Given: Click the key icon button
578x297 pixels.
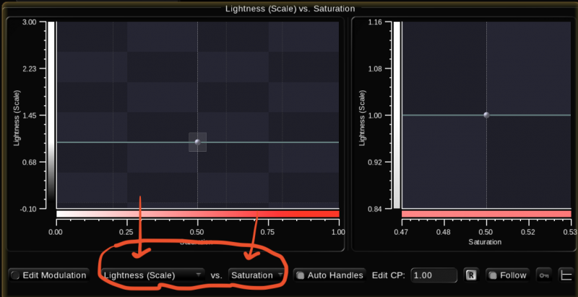Looking at the screenshot, I should coord(543,275).
